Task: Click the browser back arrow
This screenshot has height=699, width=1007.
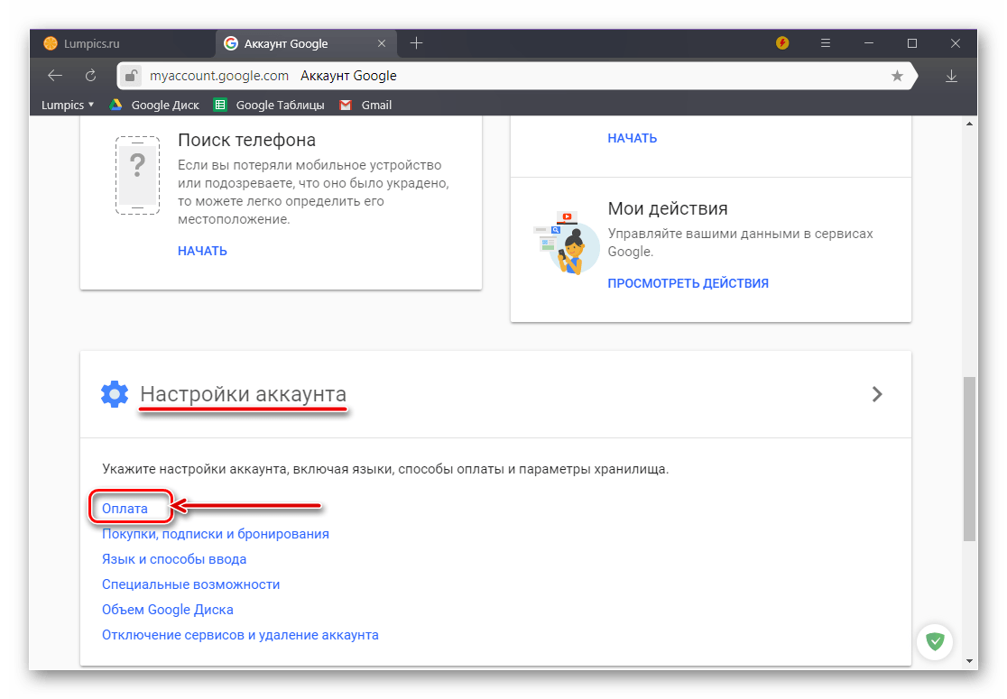Action: (x=55, y=76)
